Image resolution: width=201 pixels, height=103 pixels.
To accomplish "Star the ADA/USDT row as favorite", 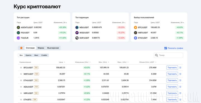I will [x=21, y=87].
